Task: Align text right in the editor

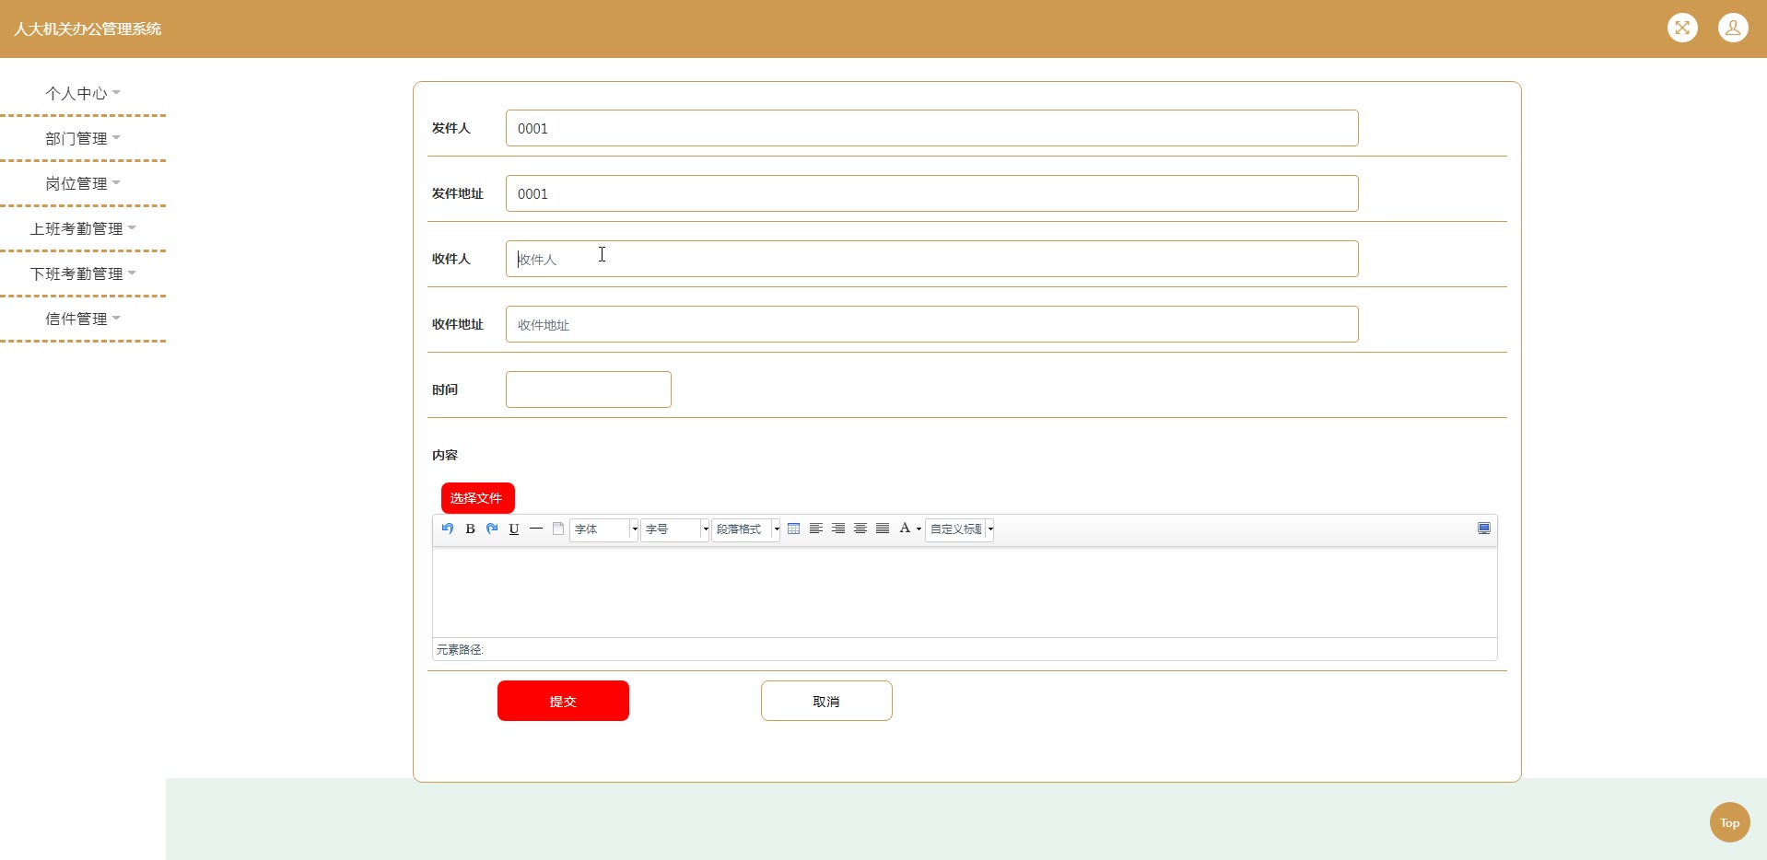Action: pos(838,529)
